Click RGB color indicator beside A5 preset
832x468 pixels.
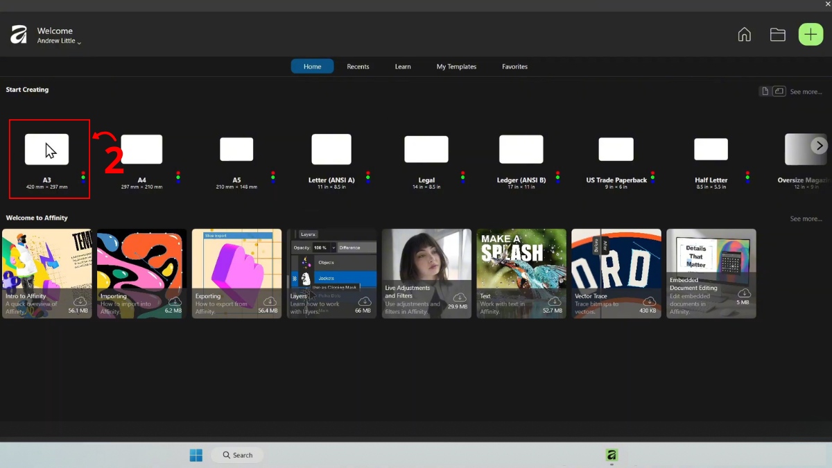point(273,177)
